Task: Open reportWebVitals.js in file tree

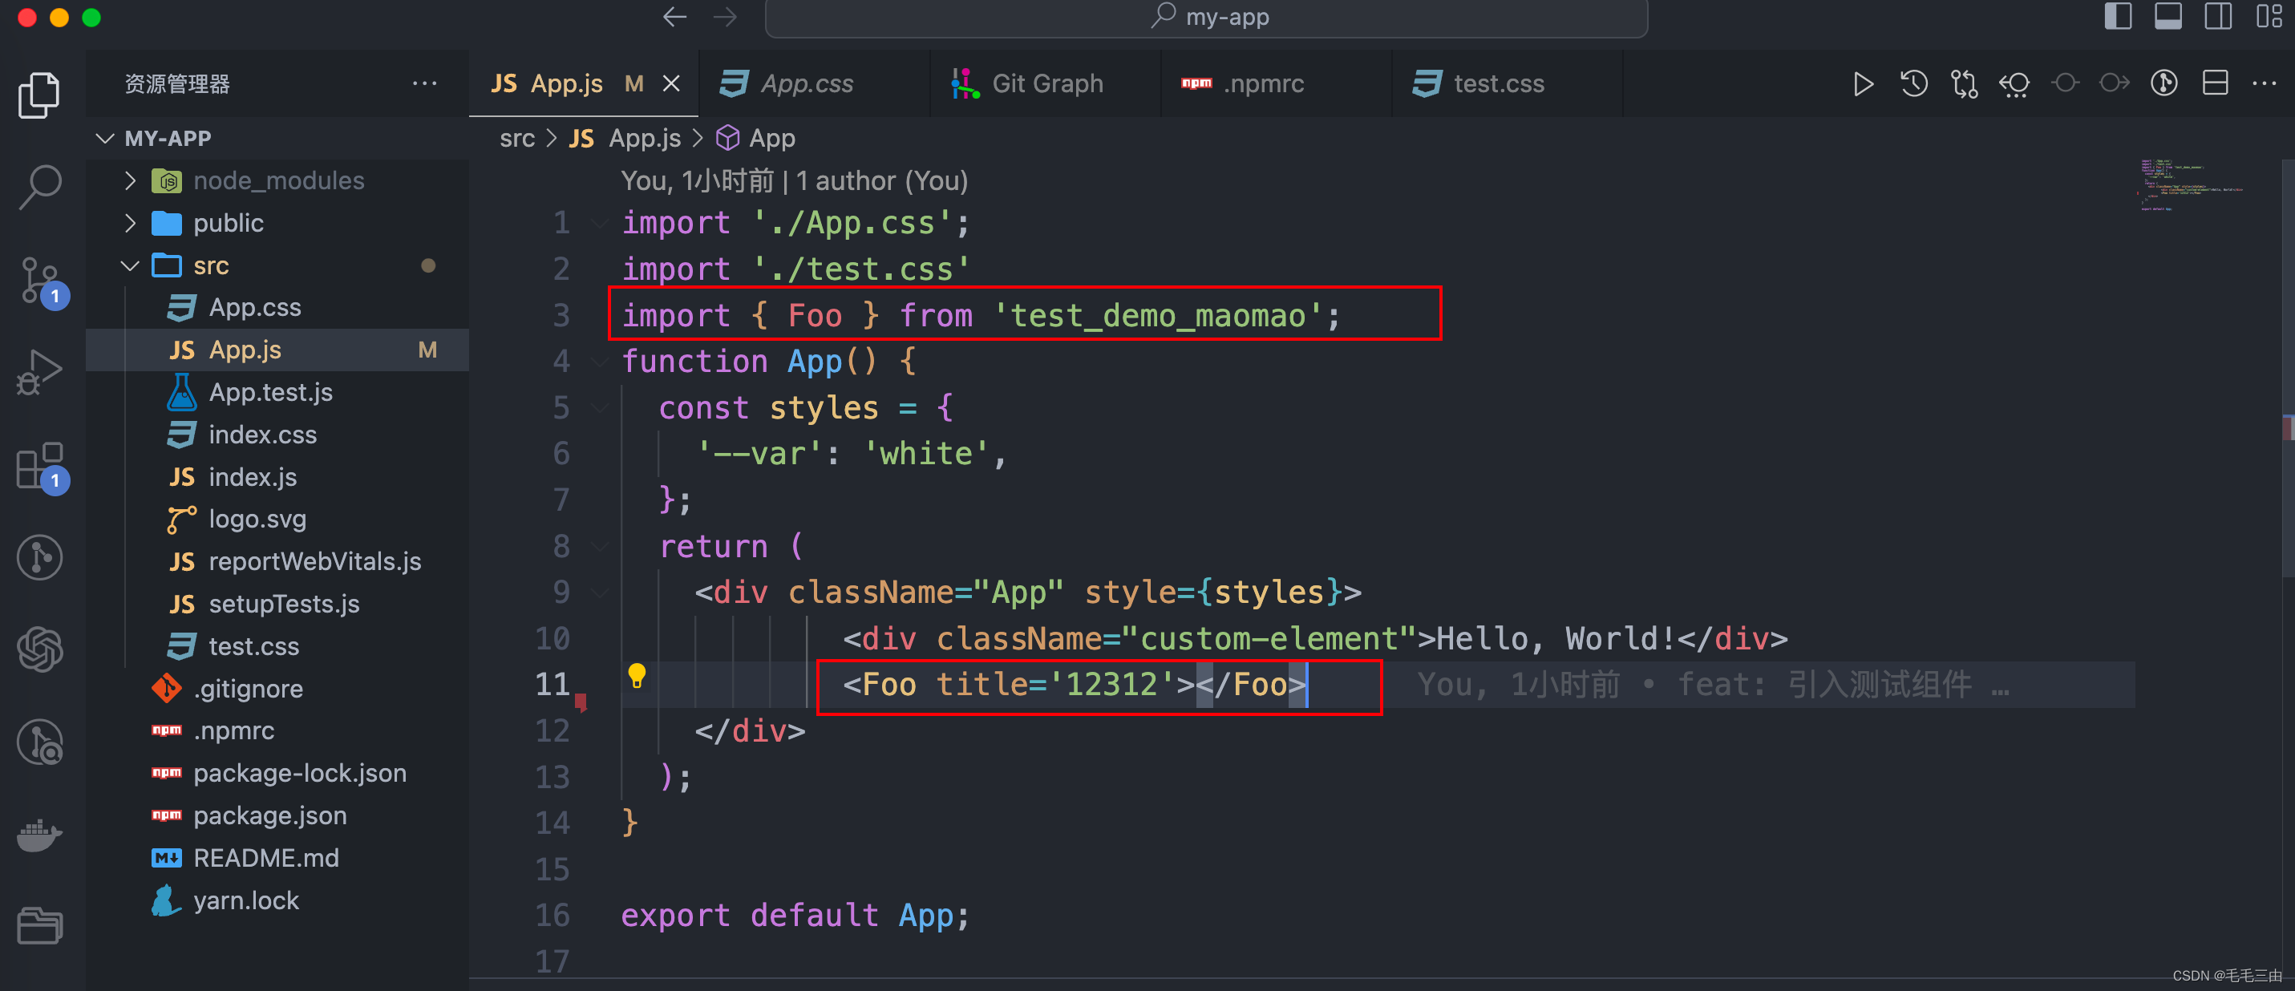Action: [x=314, y=561]
